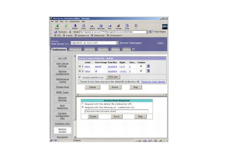Image resolution: width=230 pixels, height=143 pixels.
Task: Switch to the Status tab
Action: (x=116, y=50)
